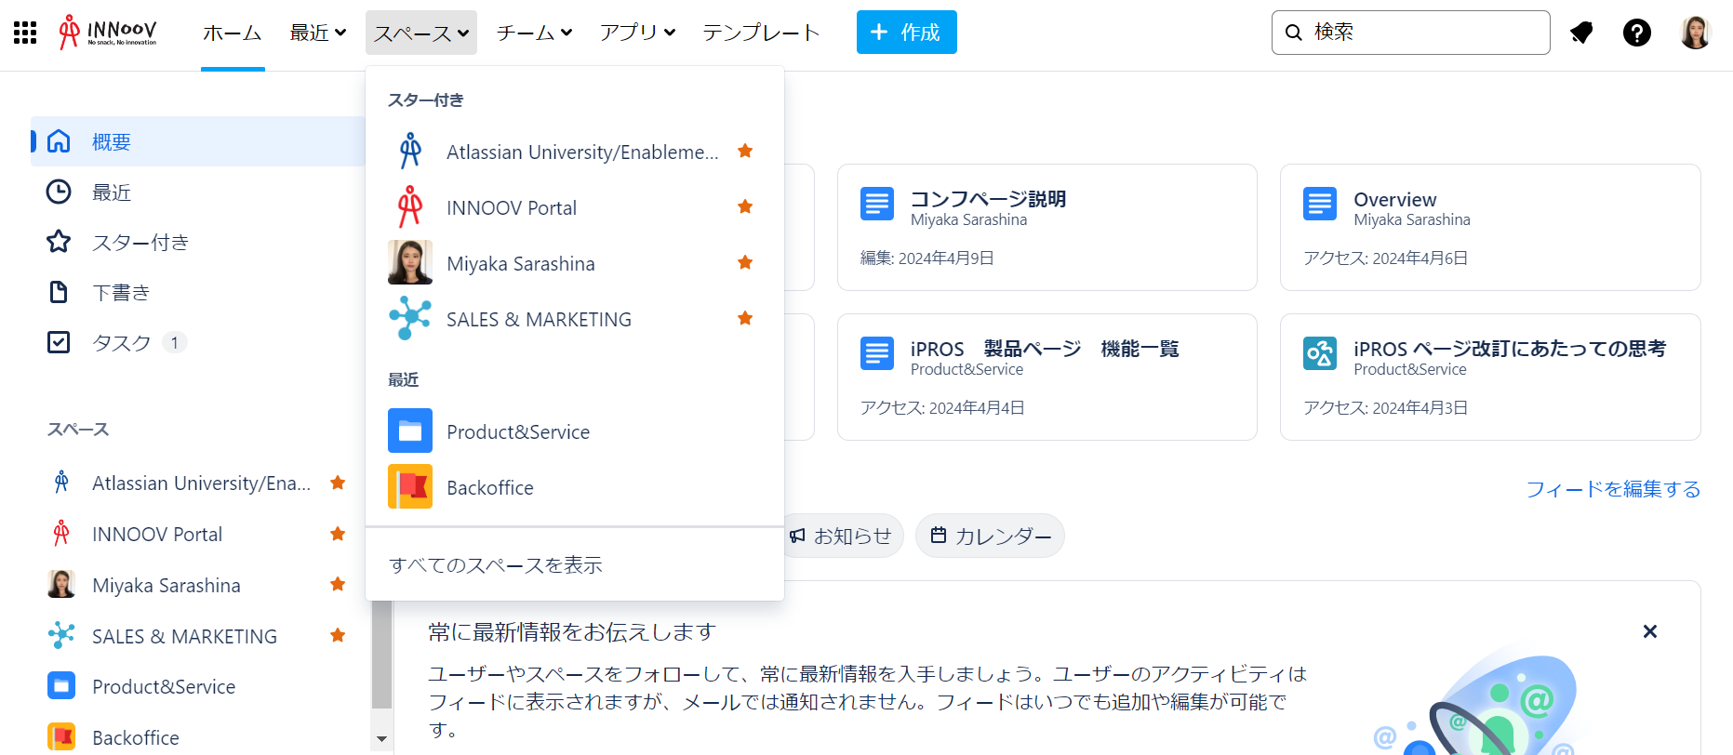Toggle the star for INNOOV Portal in the sidebar
Screen dimensions: 1733x755
tap(338, 534)
